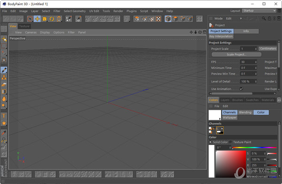
Task: Switch to the Texture view tab
Action: [24, 26]
